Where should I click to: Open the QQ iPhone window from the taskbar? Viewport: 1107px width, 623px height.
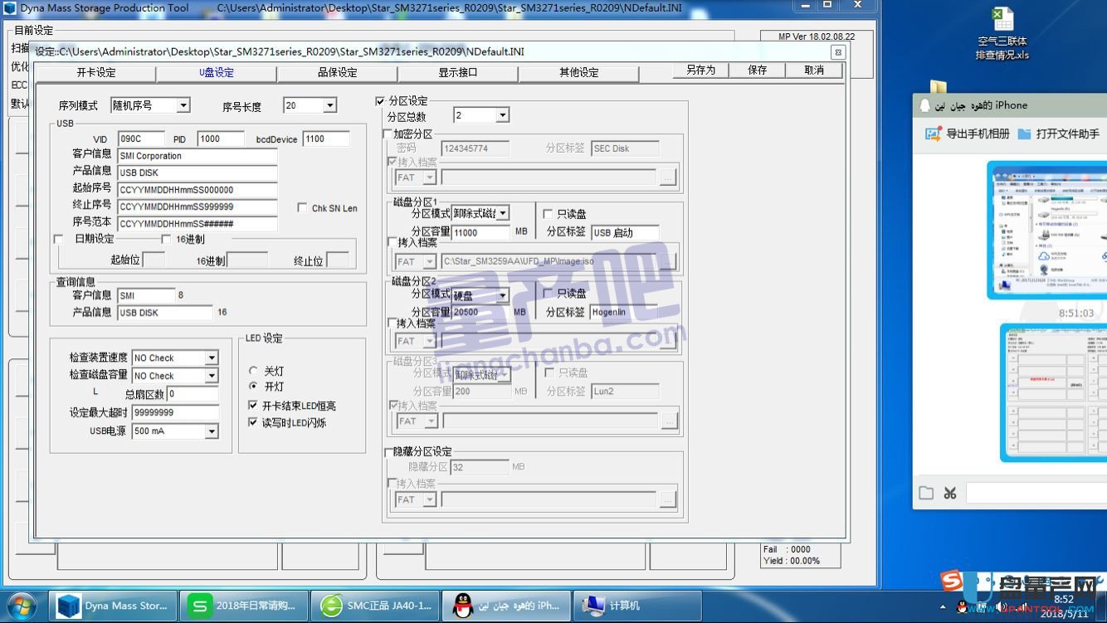pos(506,606)
